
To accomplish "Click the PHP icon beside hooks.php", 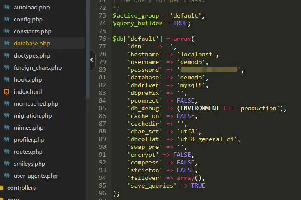I will [7, 80].
